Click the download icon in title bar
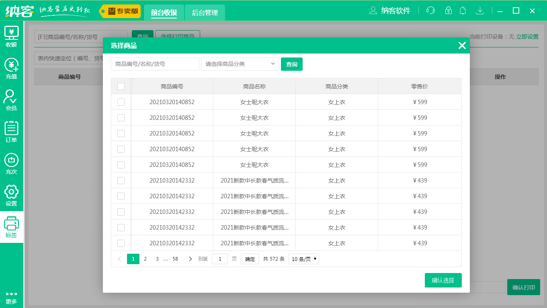 point(479,11)
